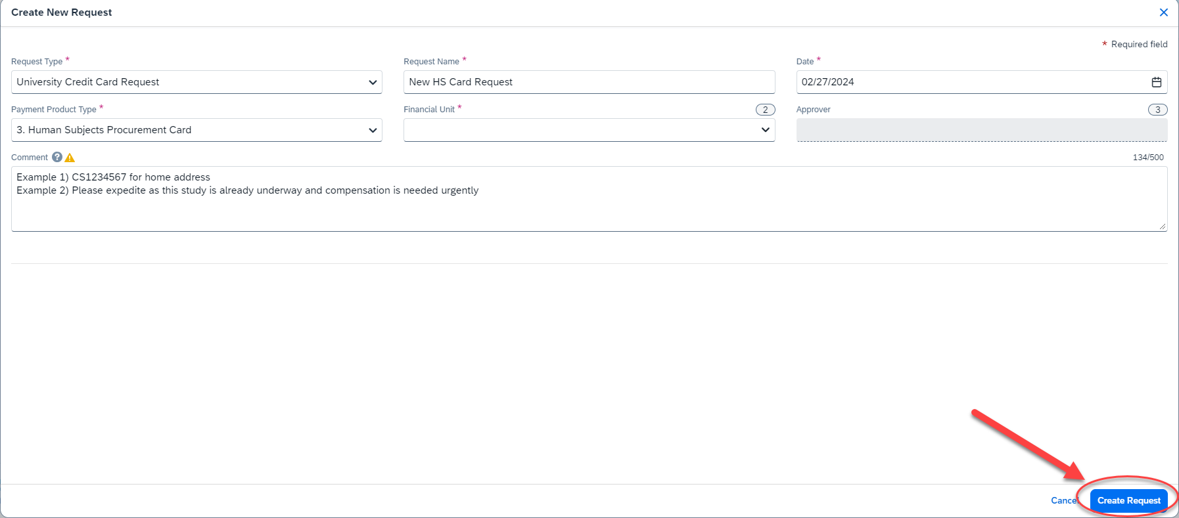Click the Cancel button
Screen dimensions: 1179x518
1065,500
